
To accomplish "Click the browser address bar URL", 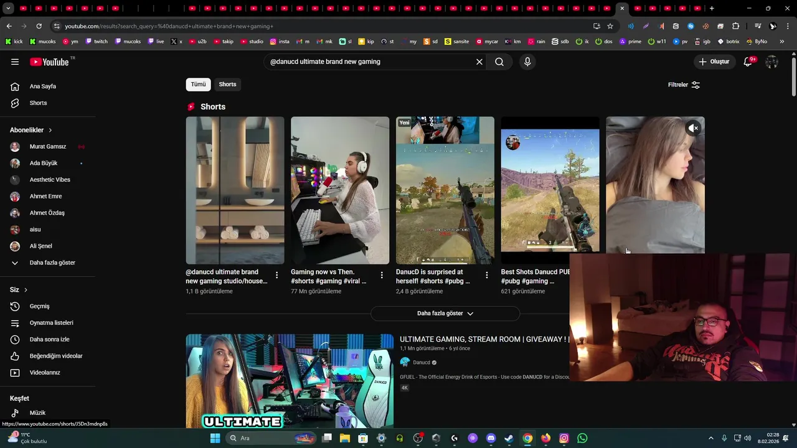I will [169, 26].
